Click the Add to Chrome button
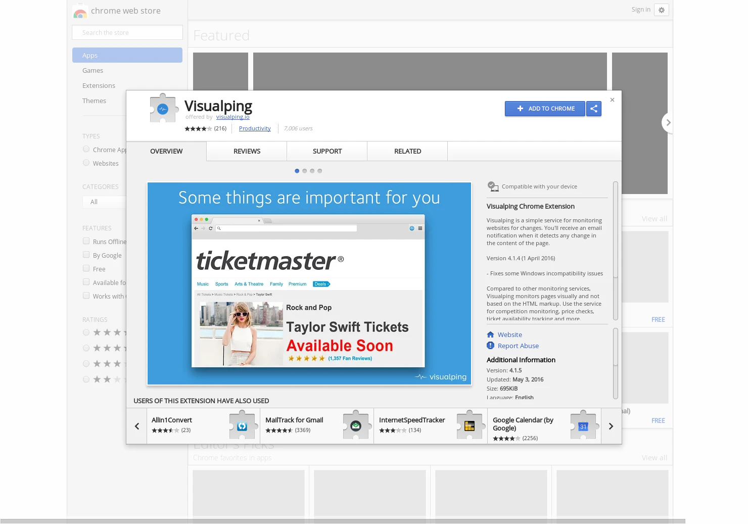The height and width of the screenshot is (524, 748). coord(545,109)
